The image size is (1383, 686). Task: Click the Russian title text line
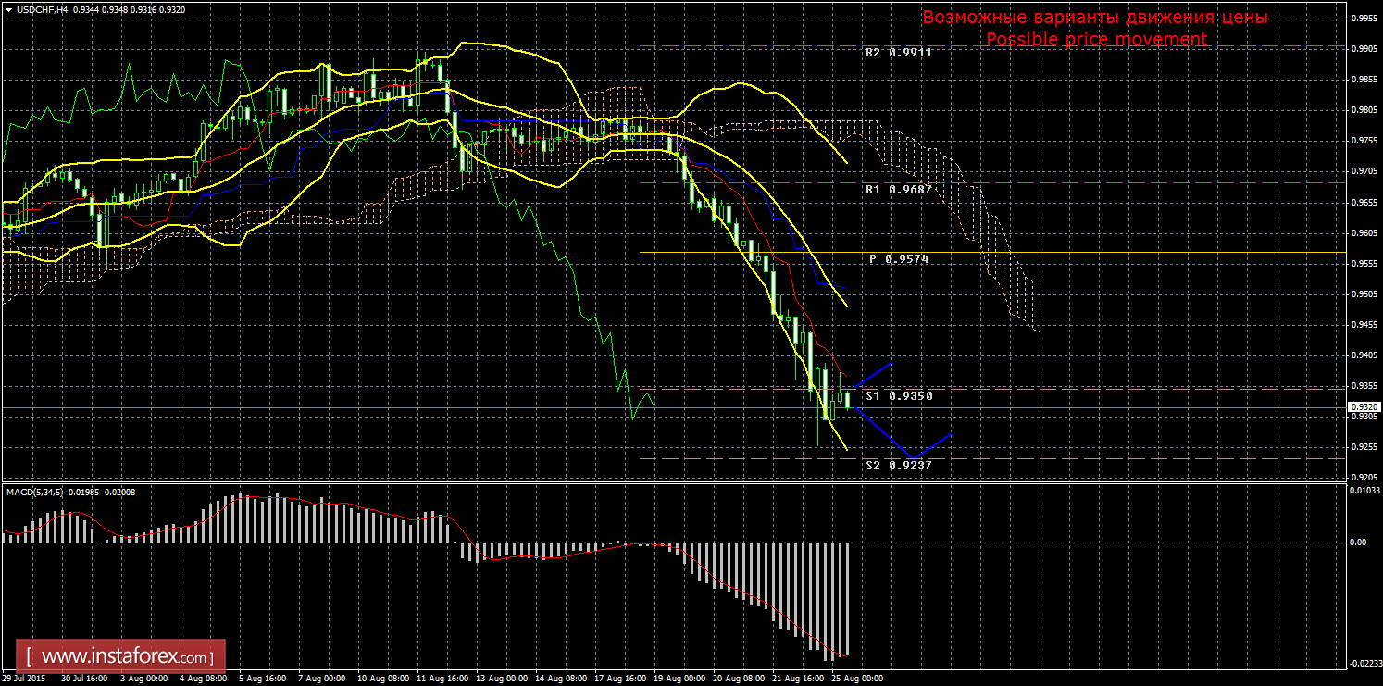tap(1095, 18)
